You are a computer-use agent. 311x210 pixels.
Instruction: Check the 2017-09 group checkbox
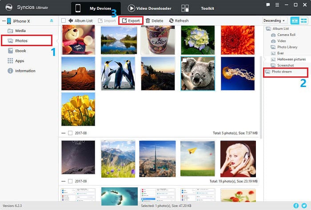click(70, 181)
